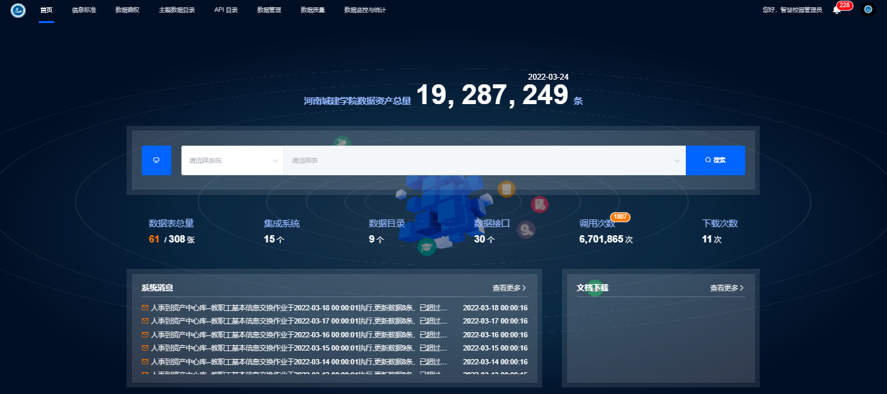Click the user avatar in the top-right corner
This screenshot has width=887, height=394.
[x=869, y=11]
